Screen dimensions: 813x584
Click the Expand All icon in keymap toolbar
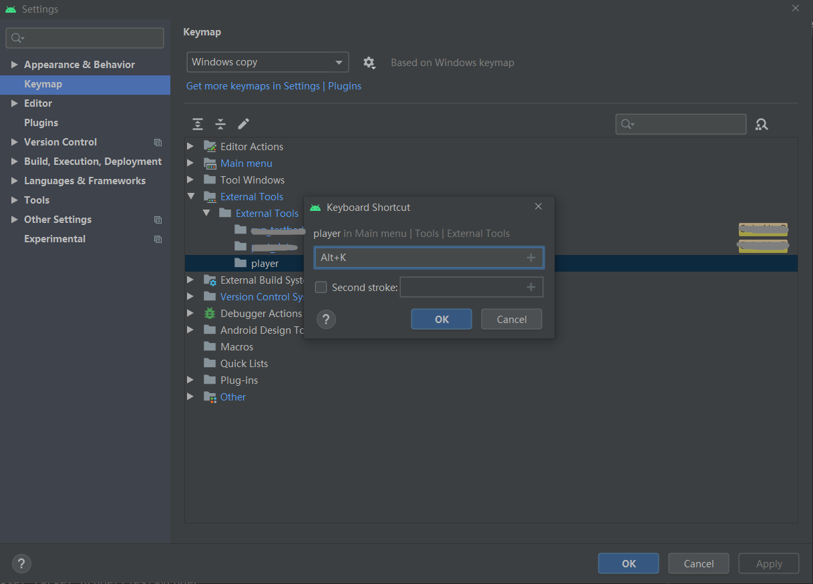198,124
